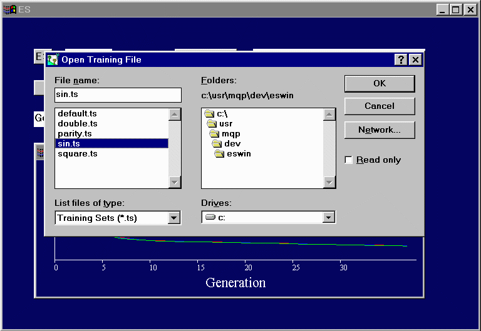Pick parity.ts in the file list

coord(75,134)
